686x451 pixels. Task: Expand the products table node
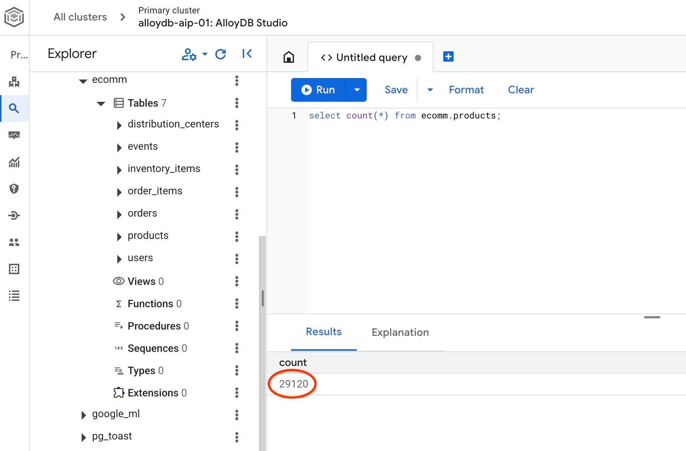click(119, 237)
